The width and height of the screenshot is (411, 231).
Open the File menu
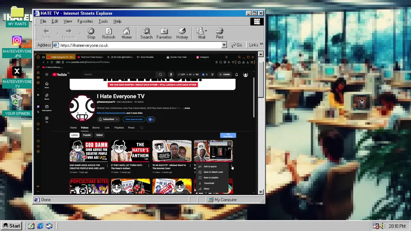coord(43,21)
